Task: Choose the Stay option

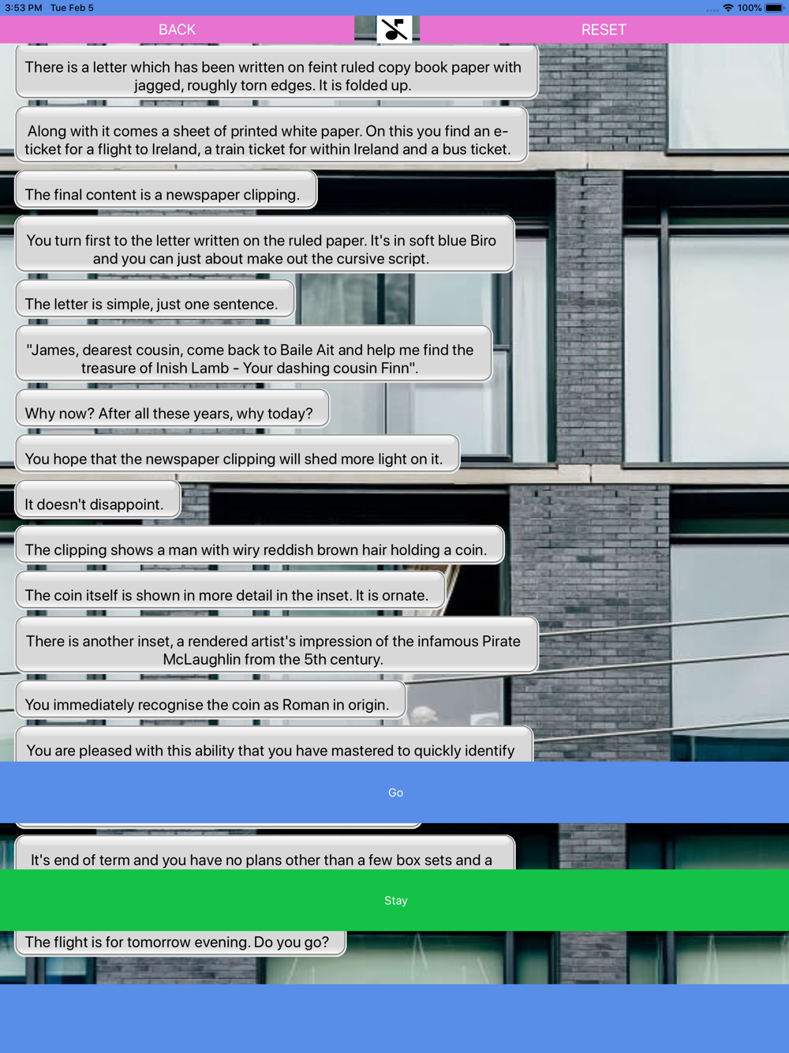Action: point(394,901)
